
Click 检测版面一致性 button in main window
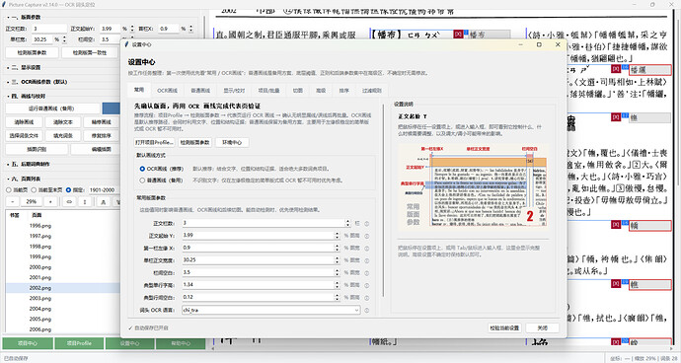(90, 52)
